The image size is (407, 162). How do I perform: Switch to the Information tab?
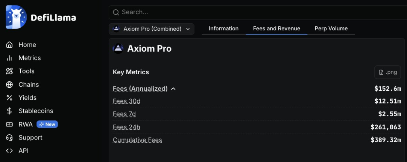[x=223, y=28]
